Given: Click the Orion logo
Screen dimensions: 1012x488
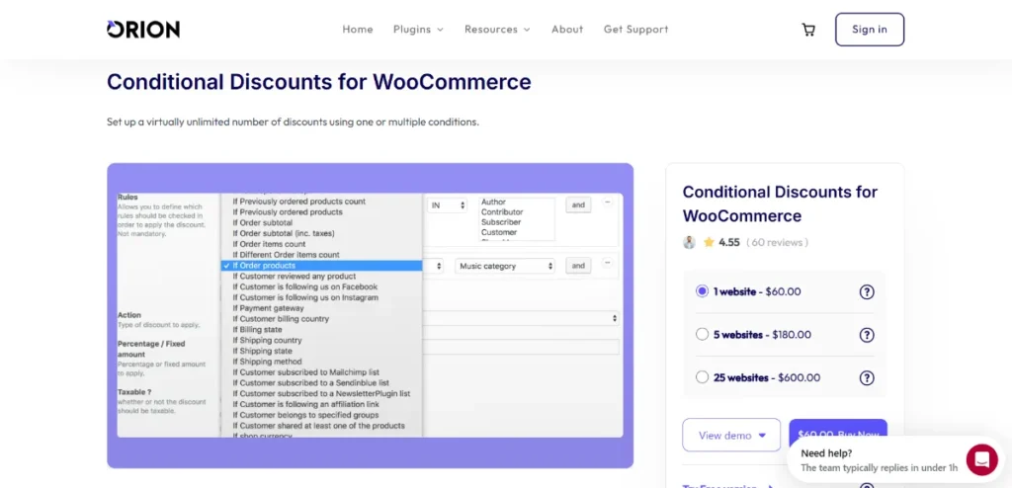Looking at the screenshot, I should 143,30.
